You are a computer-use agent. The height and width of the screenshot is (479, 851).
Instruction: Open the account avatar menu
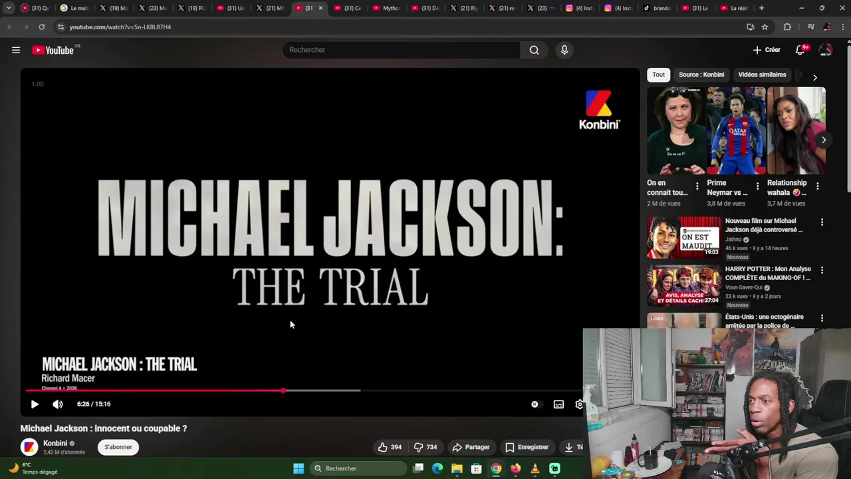(x=826, y=50)
